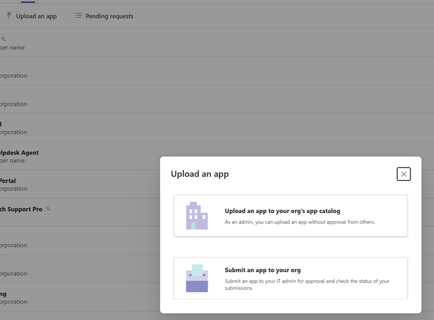Click the upload arrow icon in the toolbar
The image size is (434, 320).
point(9,16)
